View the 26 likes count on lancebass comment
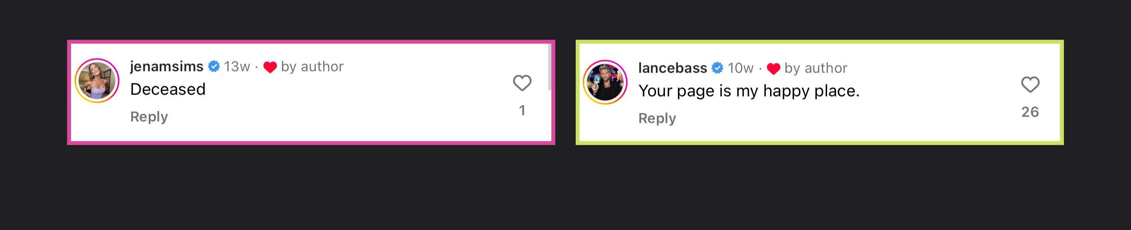 click(x=1030, y=112)
